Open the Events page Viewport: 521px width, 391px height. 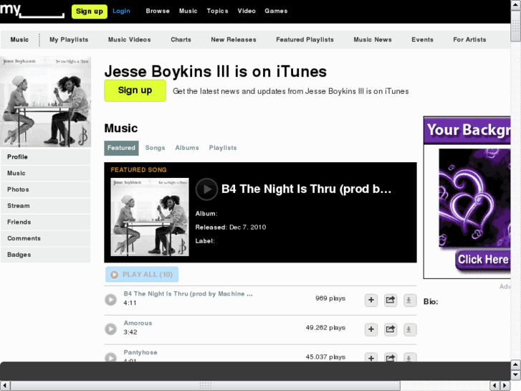422,39
